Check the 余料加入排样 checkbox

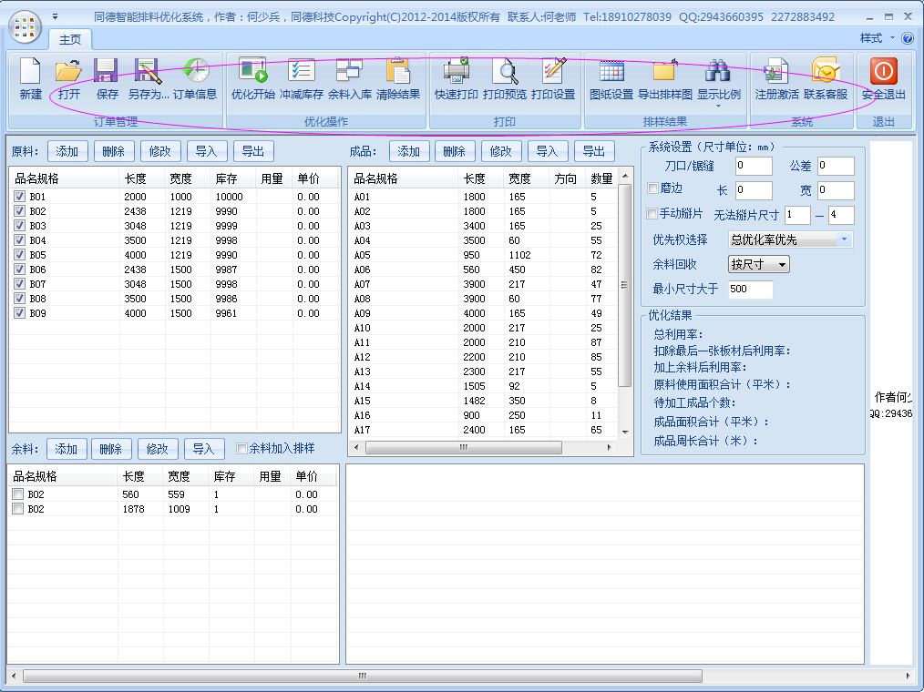pos(241,448)
